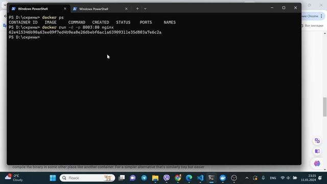Click the docker ps command text
This screenshot has height=184, width=327.
[x=53, y=17]
